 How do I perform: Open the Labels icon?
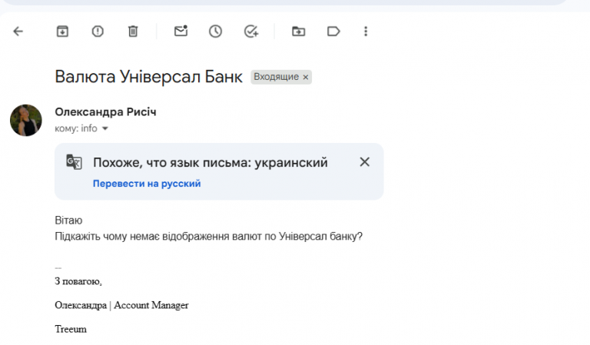(333, 32)
